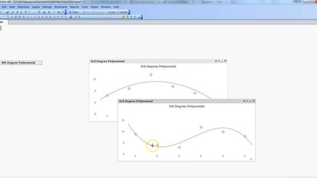This screenshot has height=178, width=317.
Task: Click the Forward selections button
Action: tap(99, 12)
